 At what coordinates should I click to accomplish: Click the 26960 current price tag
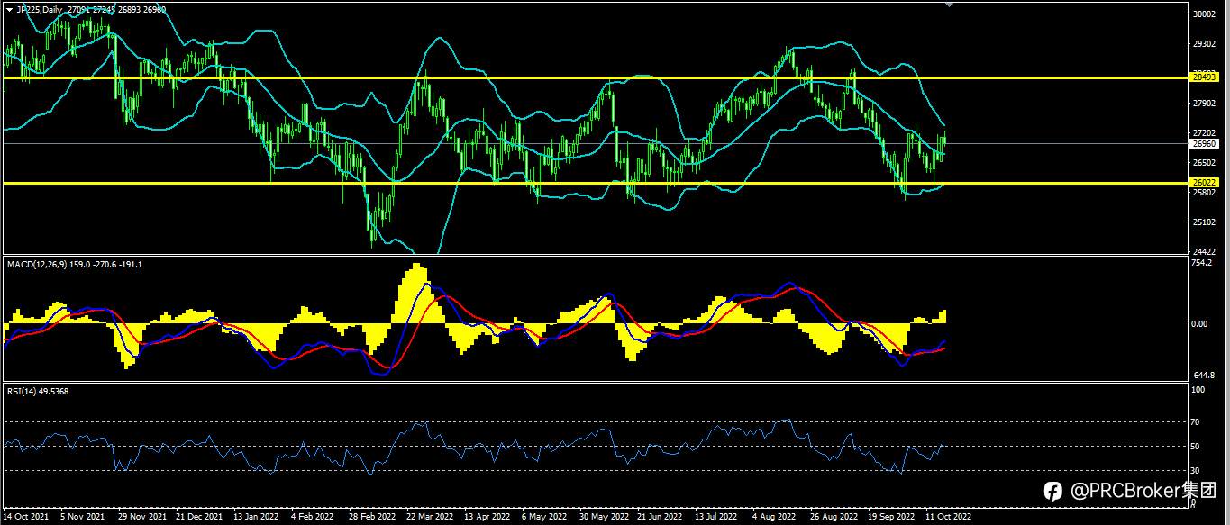[x=1205, y=143]
